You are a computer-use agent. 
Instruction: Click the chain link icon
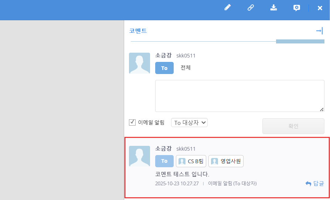251,8
